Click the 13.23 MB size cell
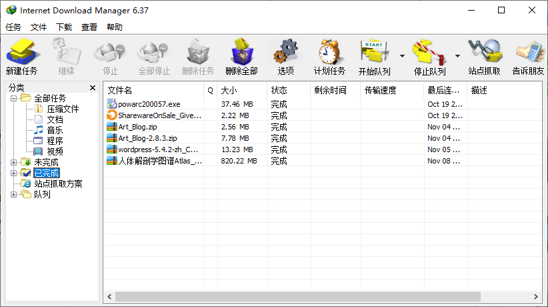Image resolution: width=548 pixels, height=307 pixels. click(237, 149)
